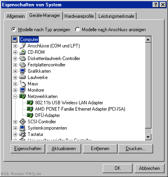The image size is (168, 177).
Task: Expand the Monitore node
Action: (15, 90)
